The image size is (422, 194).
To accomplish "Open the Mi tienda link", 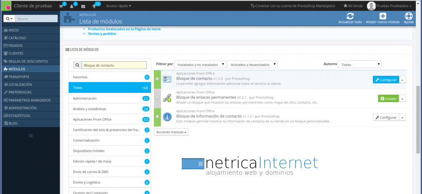I will 353,6.
